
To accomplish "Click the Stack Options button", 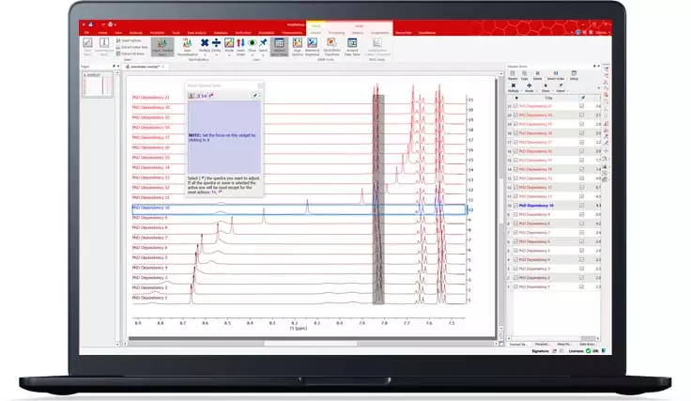I will 129,40.
